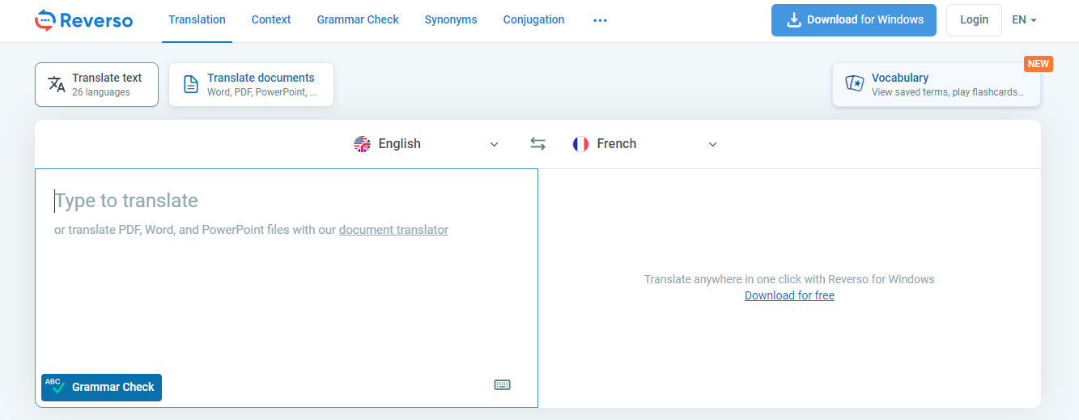Open the EN interface language dropdown
Image resolution: width=1079 pixels, height=420 pixels.
1024,20
